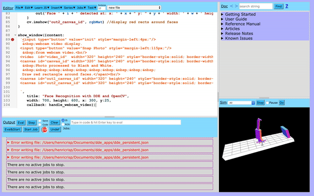Click the red stop sign icon
Viewport: 314px width, 196px height.
point(44,130)
